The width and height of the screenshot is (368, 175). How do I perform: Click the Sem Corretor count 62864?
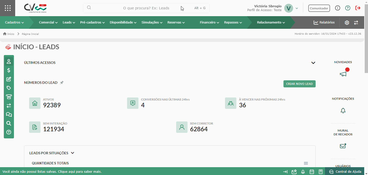click(x=199, y=129)
